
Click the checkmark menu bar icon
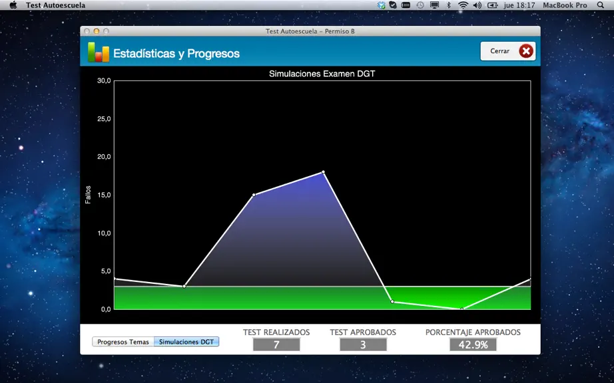pos(392,5)
